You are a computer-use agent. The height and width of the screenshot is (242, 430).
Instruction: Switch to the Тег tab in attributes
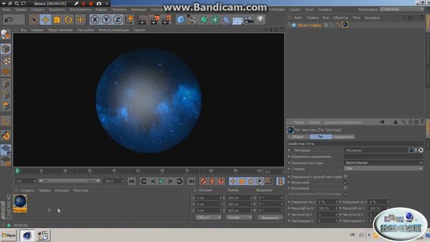click(x=320, y=136)
